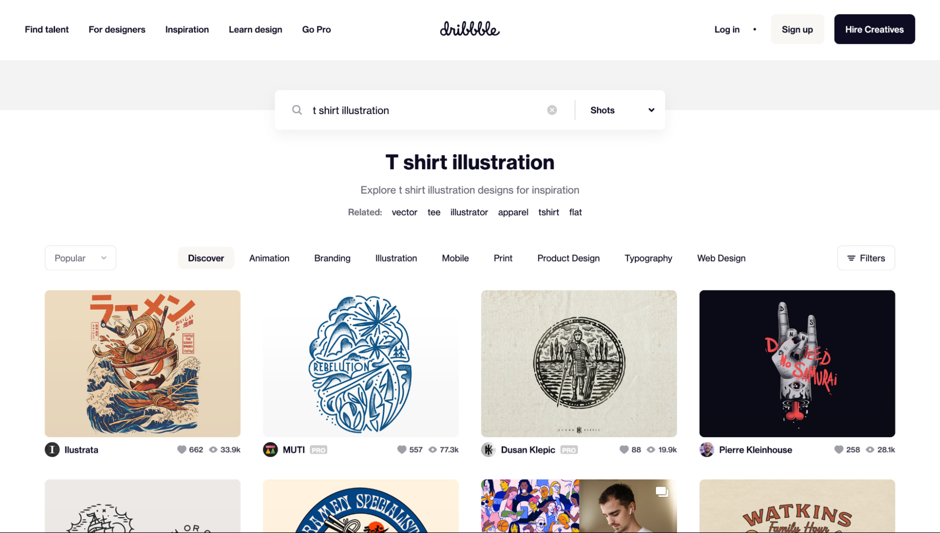Click the heart icon on the ramen illustration
This screenshot has width=940, height=533.
pos(182,449)
